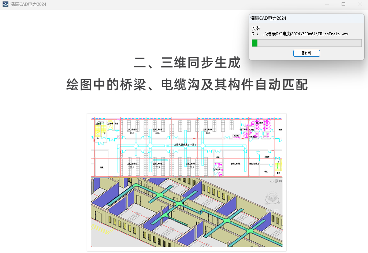
Task: Click the install path text IElecTrain.arx
Action: [300, 34]
